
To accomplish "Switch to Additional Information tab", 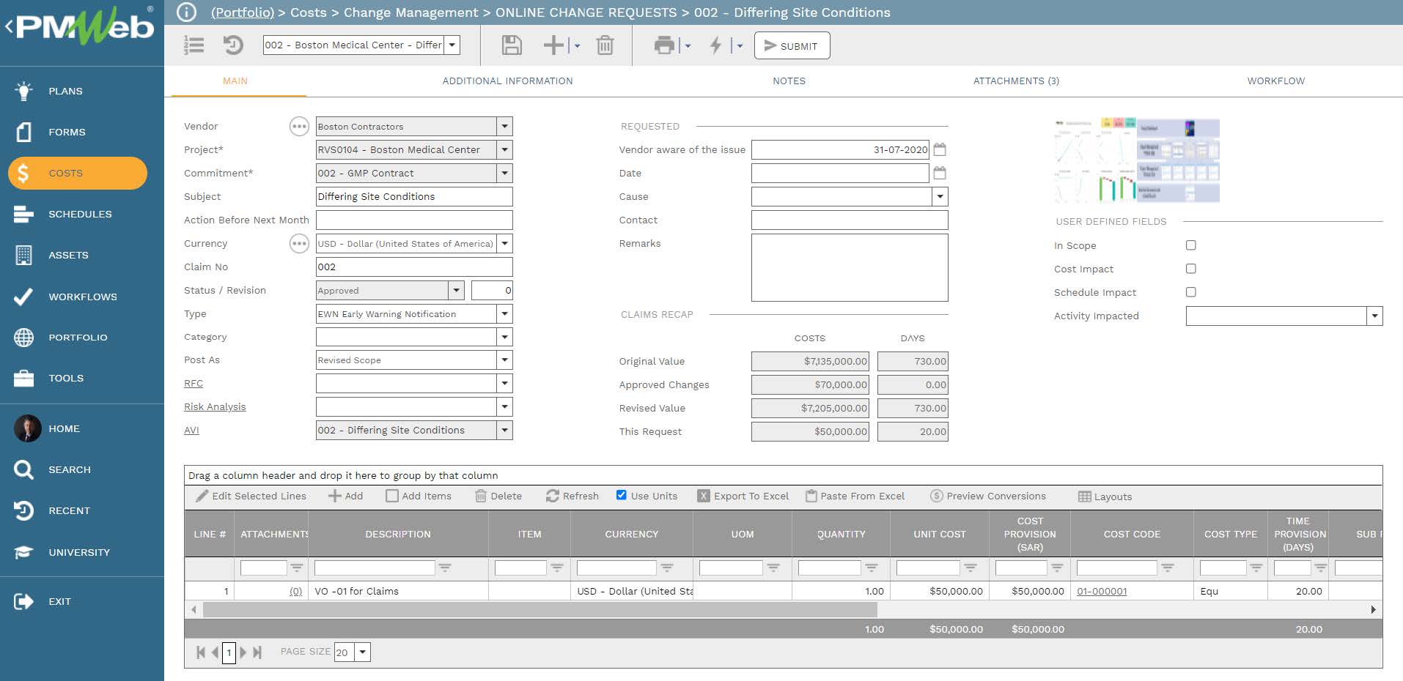I will (507, 81).
